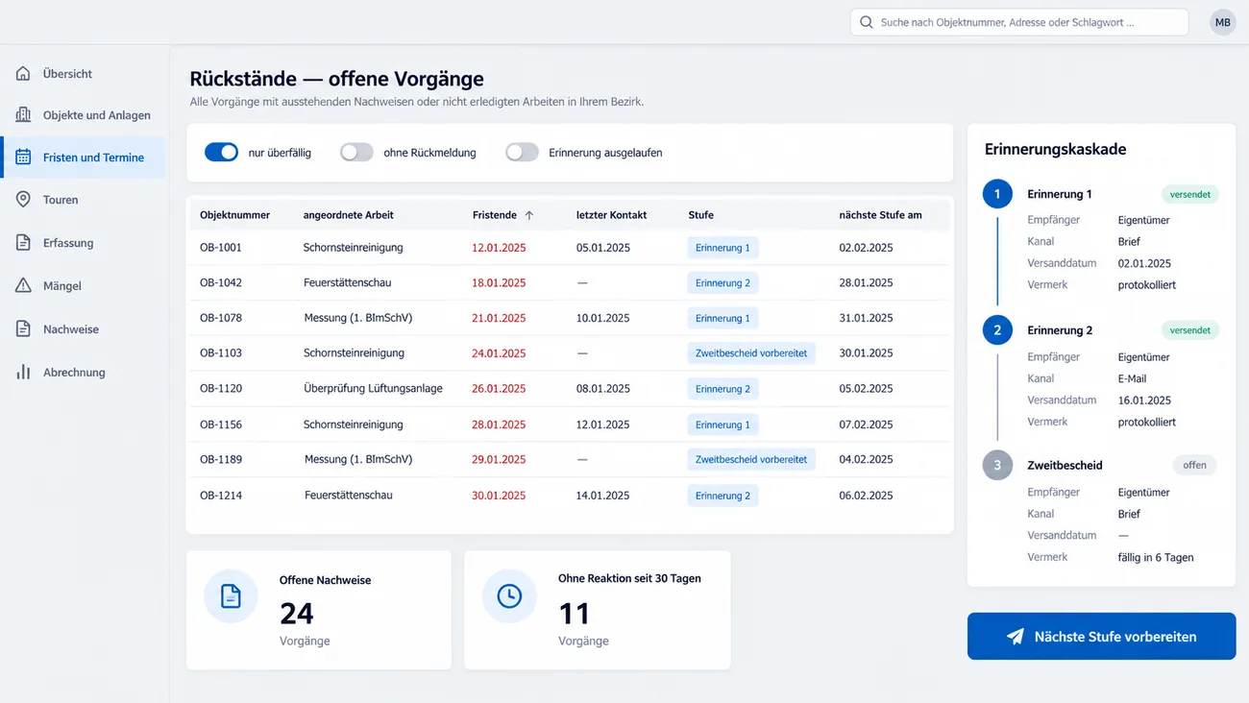Click the clock icon on Ohne Reaktion card
This screenshot has height=703, width=1249.
(x=509, y=596)
